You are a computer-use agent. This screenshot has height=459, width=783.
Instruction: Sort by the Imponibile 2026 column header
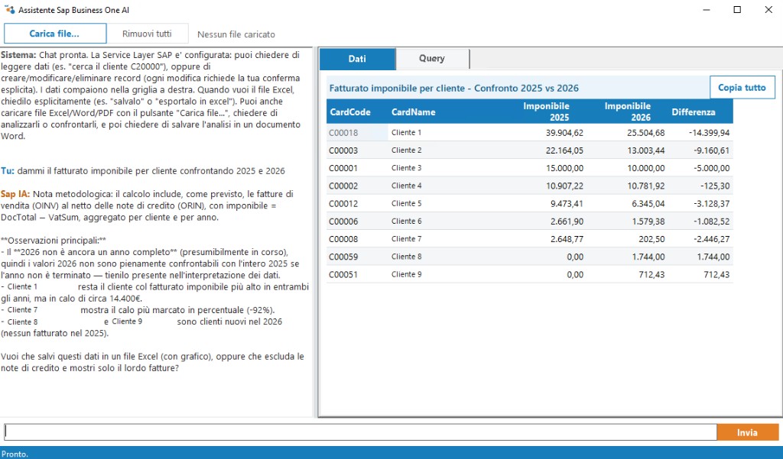[627, 112]
